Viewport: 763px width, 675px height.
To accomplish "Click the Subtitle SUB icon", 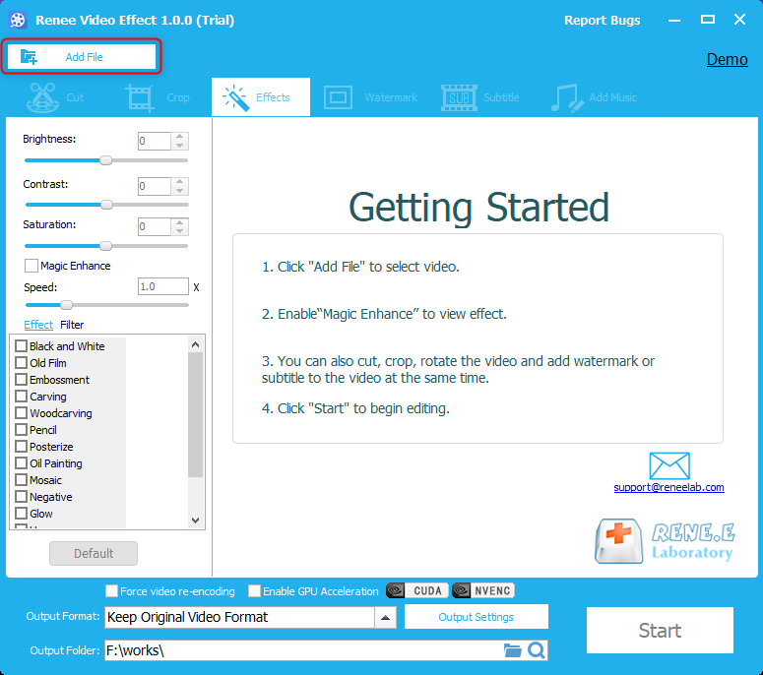I will pyautogui.click(x=458, y=97).
